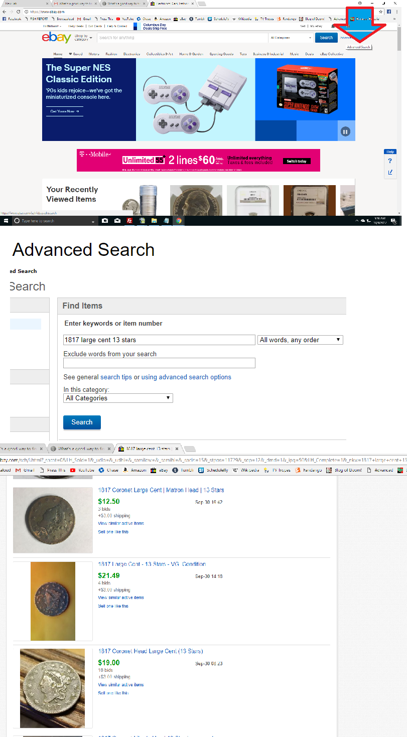Bookmark ebay.com with the address bar star
This screenshot has width=407, height=737.
point(381,11)
